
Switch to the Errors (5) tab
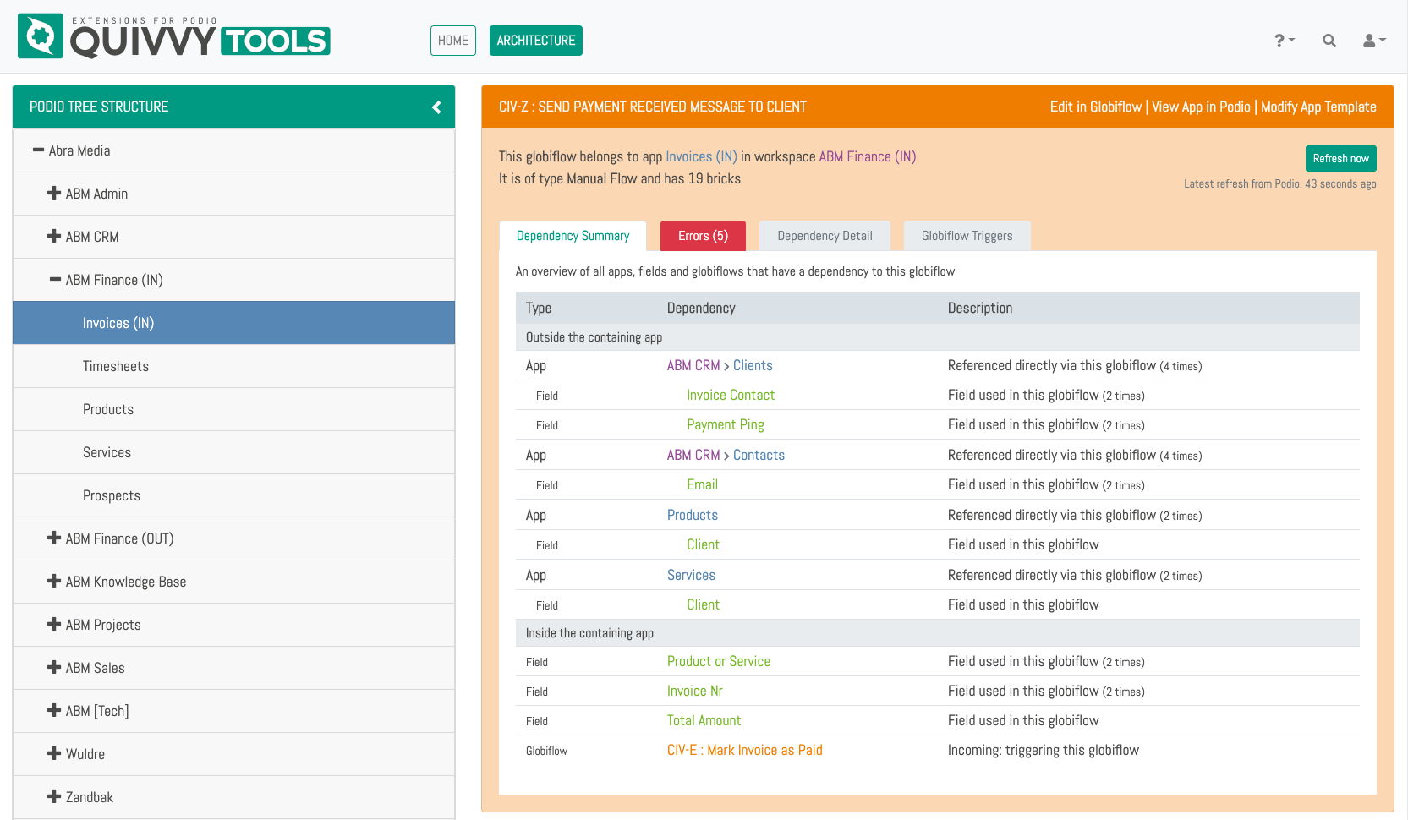point(702,236)
